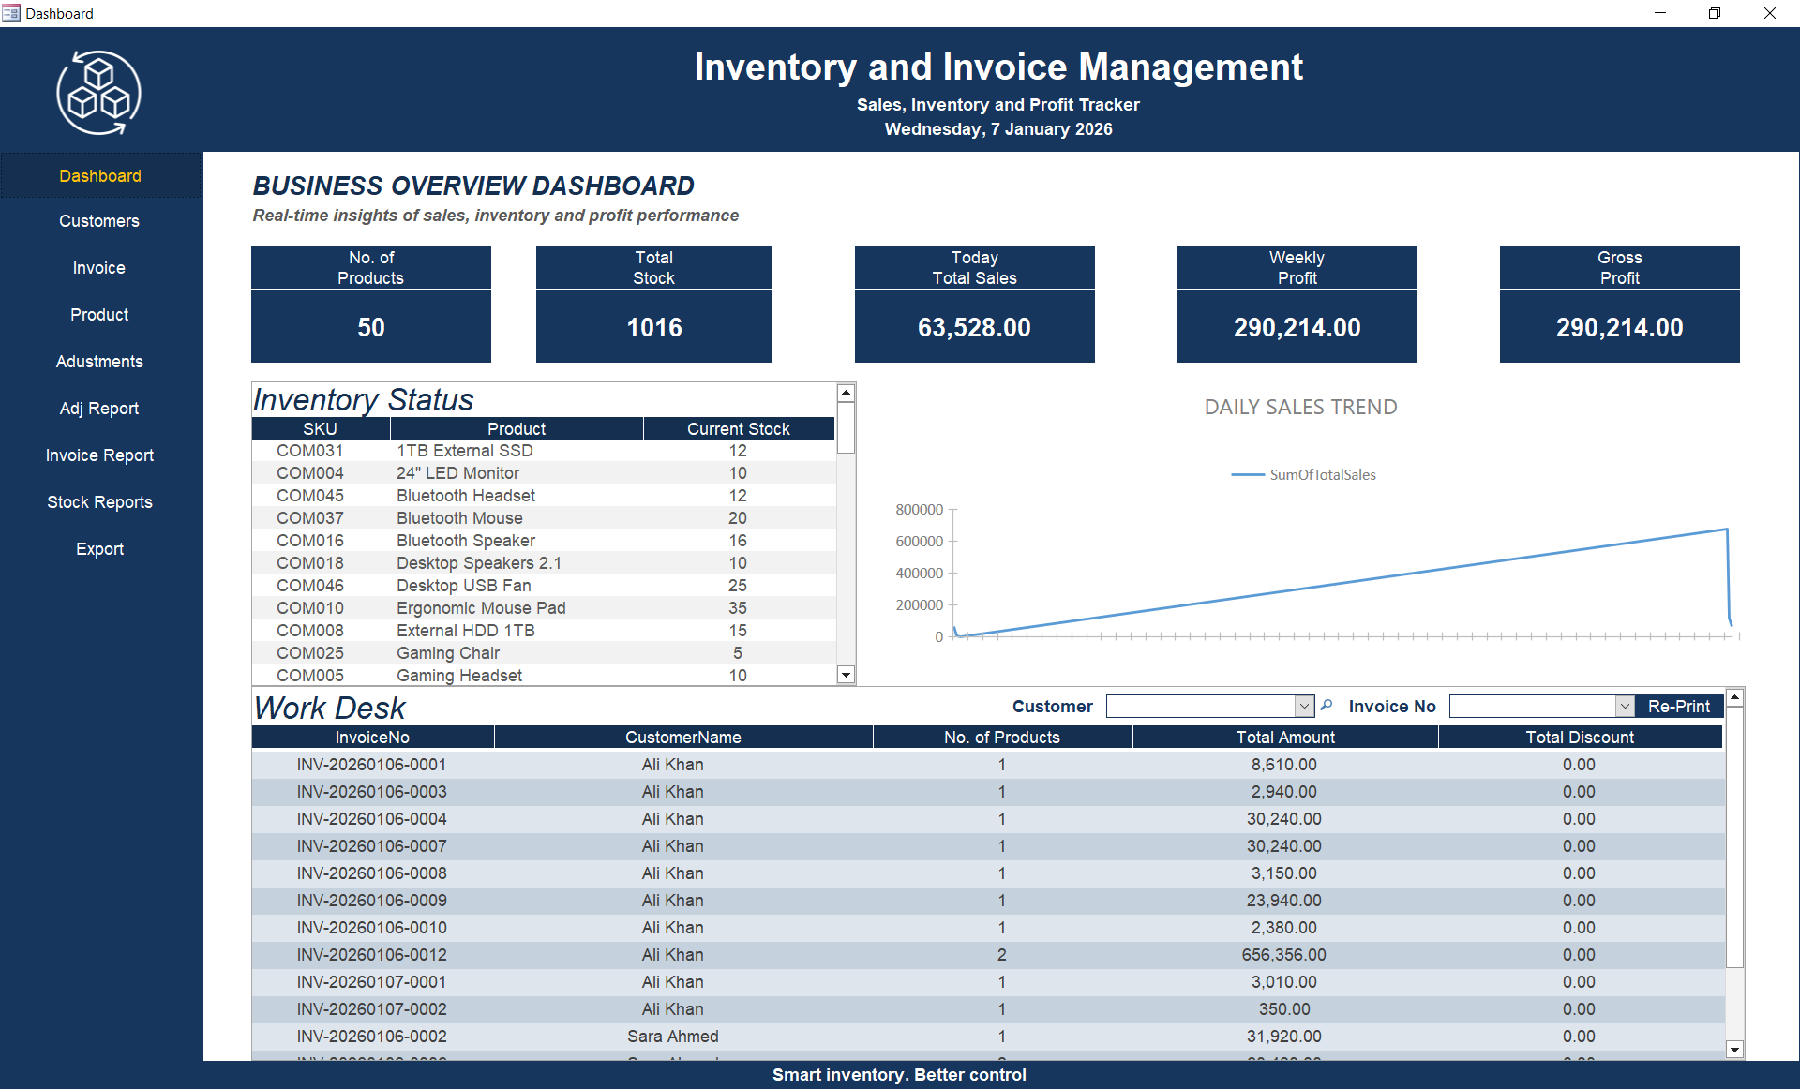Click the Total Amount column header
The width and height of the screenshot is (1800, 1089).
pos(1285,738)
